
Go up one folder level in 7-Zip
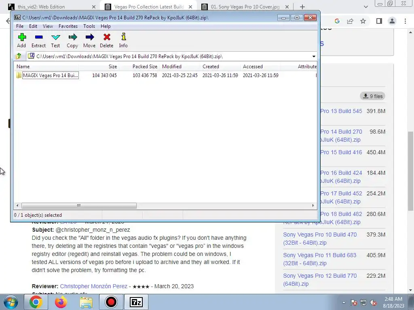(x=19, y=56)
